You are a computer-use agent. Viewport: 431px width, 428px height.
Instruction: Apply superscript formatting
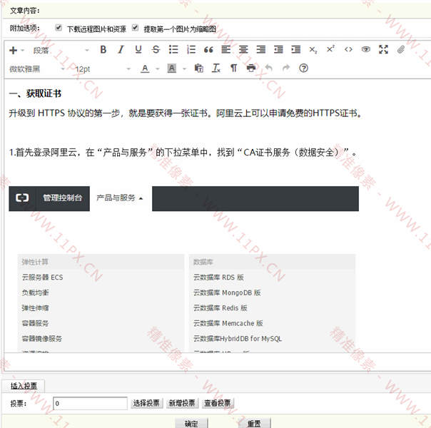click(330, 49)
